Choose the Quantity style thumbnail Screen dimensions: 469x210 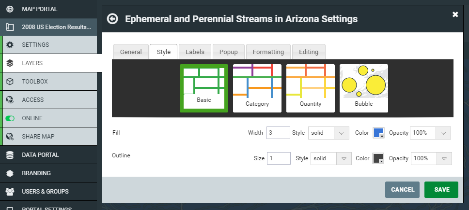tap(311, 88)
